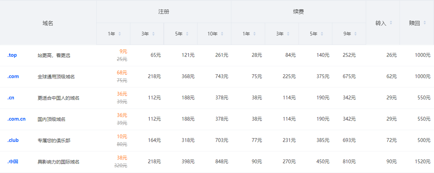Open the .com.cn domain link
Viewport: 434px width, 173px height.
tap(16, 119)
